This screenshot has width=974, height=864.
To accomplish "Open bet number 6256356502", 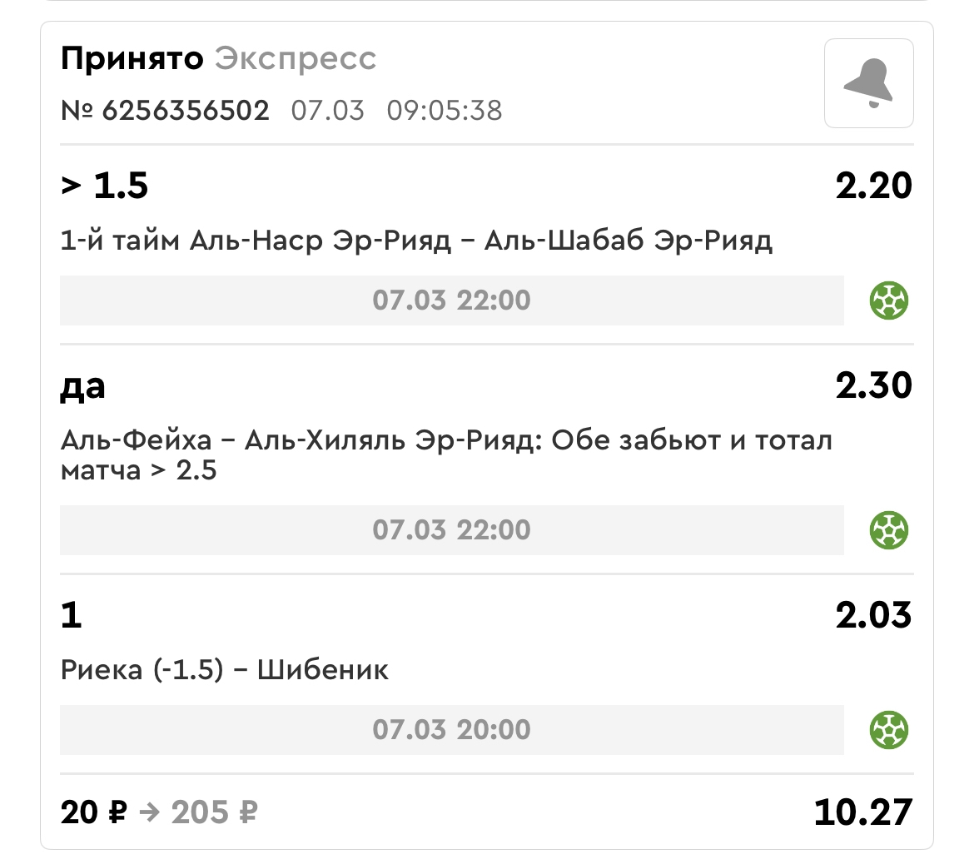I will click(165, 111).
